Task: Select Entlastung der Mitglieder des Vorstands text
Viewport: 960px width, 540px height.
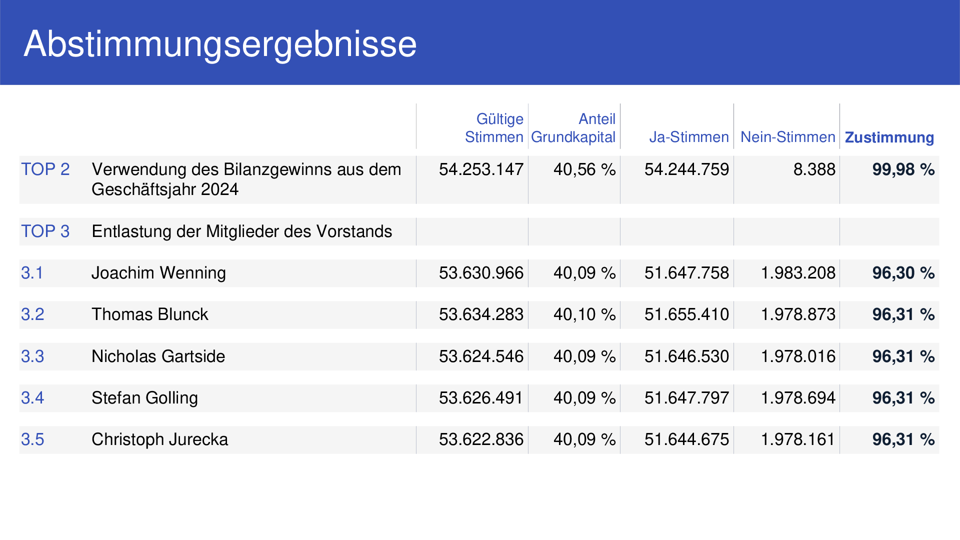Action: [x=242, y=231]
